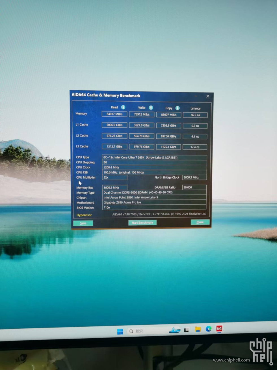Click North Bridge Clock value 3800.3 MHz
277x370 pixels.
(x=194, y=177)
